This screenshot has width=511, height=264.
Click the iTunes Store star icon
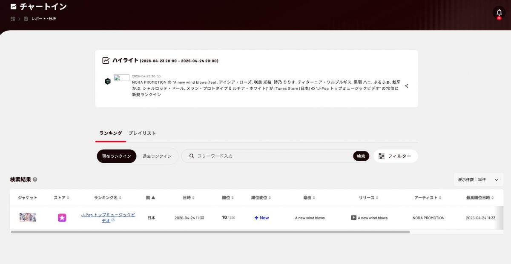point(62,218)
